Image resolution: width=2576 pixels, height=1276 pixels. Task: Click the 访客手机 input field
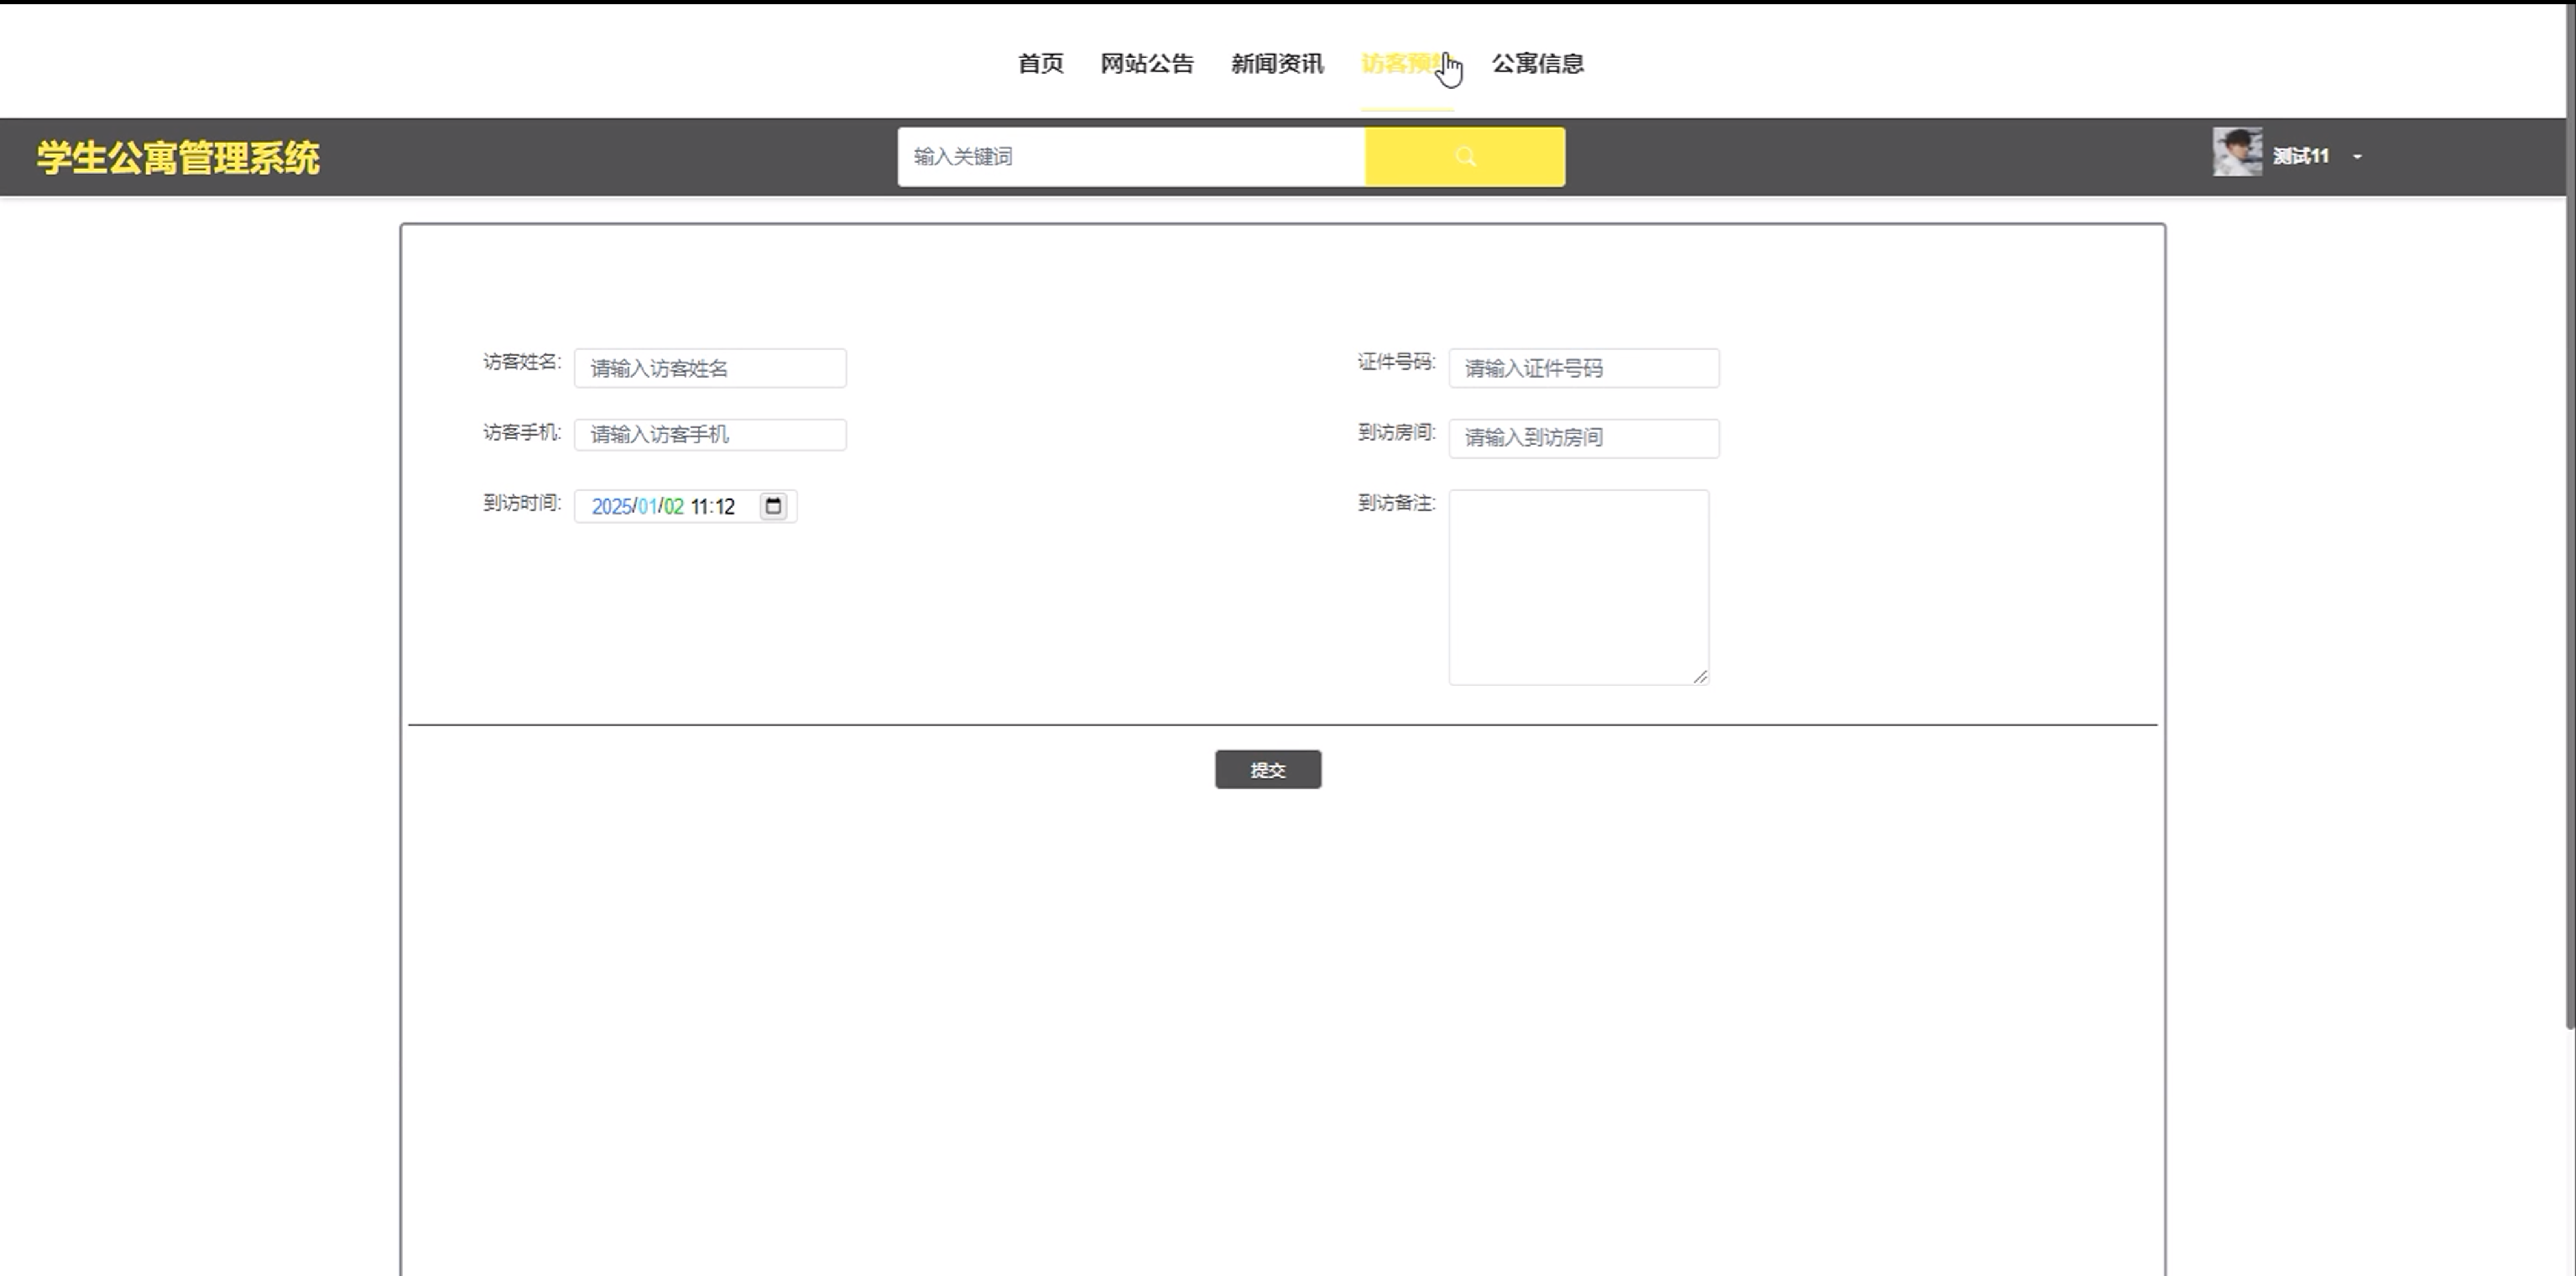point(710,434)
